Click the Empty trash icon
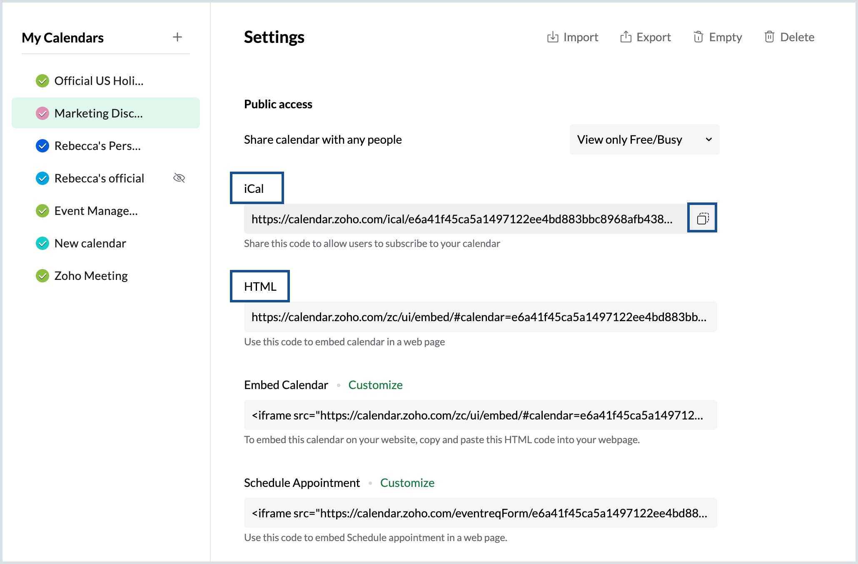The height and width of the screenshot is (564, 858). 698,37
